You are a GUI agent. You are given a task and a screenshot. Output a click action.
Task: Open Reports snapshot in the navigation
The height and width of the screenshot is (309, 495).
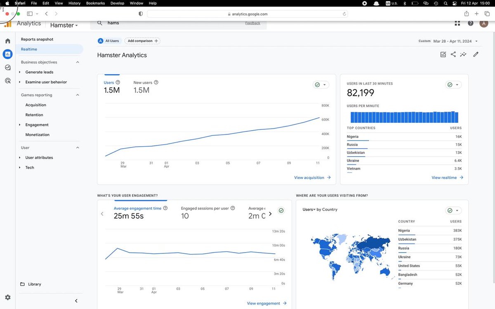click(37, 40)
